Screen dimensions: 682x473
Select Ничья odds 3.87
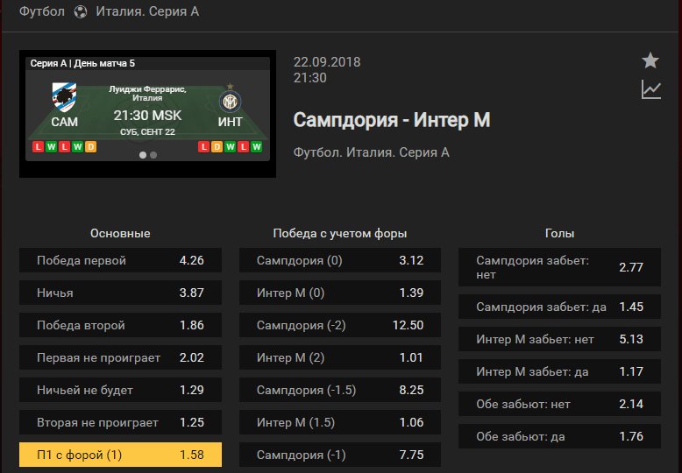pyautogui.click(x=120, y=293)
